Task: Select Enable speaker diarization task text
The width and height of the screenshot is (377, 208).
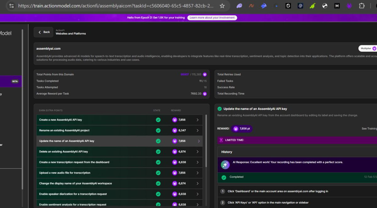Action: coord(73,194)
